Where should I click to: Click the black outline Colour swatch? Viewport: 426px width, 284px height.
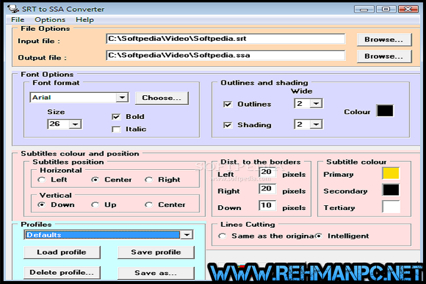[x=385, y=111]
